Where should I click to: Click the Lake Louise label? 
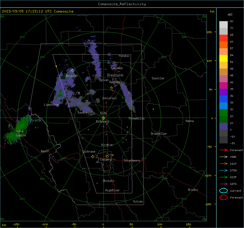[x=21, y=133]
